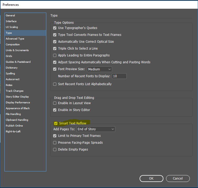Select the Interface preferences category
The image size is (198, 188).
[x=11, y=21]
